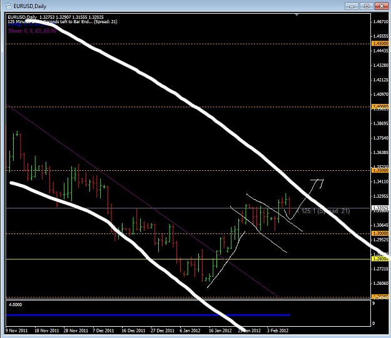Click the 16 Jan 2012 date label
Viewport: 391px width, 338px height.
pyautogui.click(x=220, y=330)
